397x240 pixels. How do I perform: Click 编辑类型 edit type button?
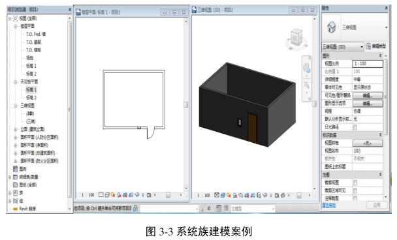pyautogui.click(x=376, y=46)
